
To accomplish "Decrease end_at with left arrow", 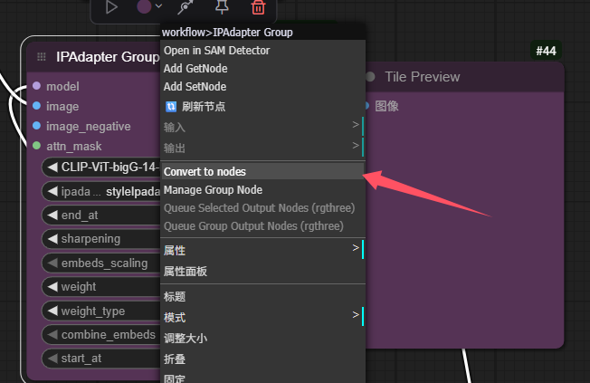I will click(52, 215).
